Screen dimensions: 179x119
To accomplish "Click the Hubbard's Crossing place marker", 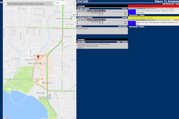I will [x=71, y=18].
